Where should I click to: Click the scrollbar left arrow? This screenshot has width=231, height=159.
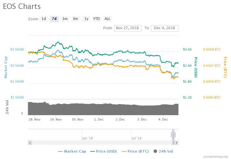pos(30,143)
